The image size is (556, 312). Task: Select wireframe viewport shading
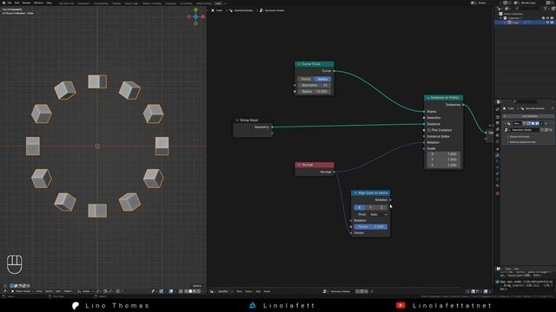pyautogui.click(x=185, y=291)
